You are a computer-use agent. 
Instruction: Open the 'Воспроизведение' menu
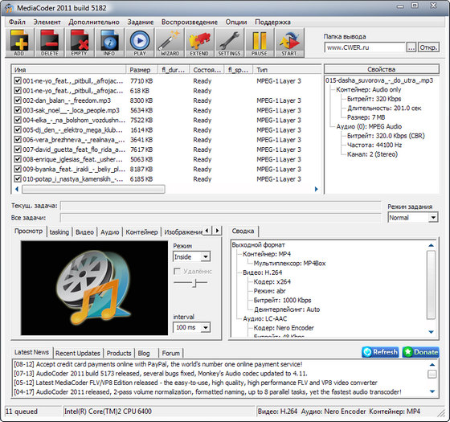pyautogui.click(x=190, y=23)
